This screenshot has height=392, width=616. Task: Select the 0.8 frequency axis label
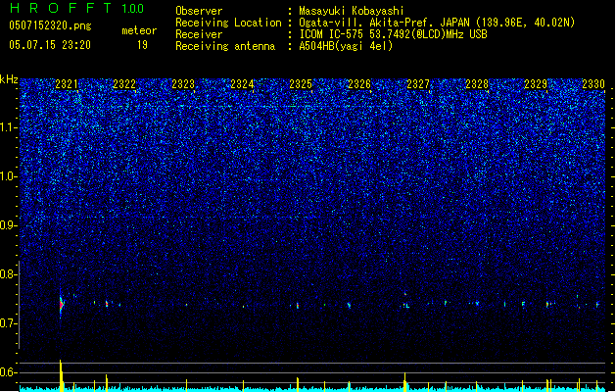point(9,274)
